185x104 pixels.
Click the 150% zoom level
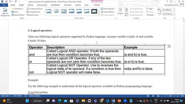tap(182, 96)
